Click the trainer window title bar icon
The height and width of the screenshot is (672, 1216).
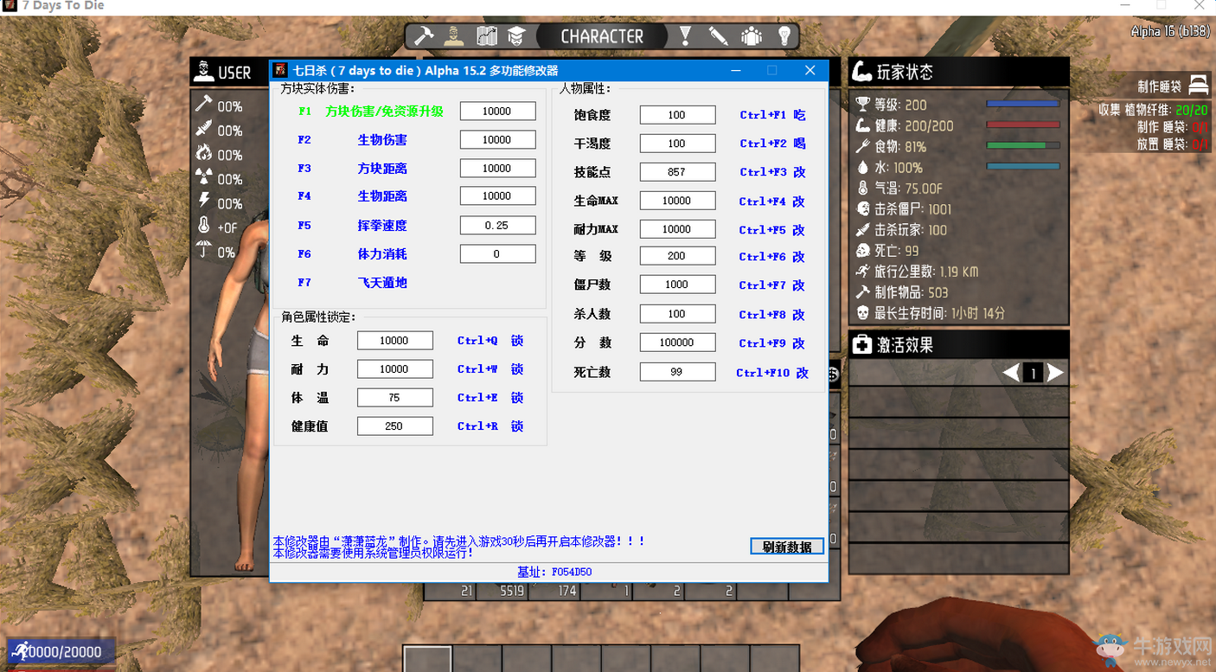coord(280,70)
